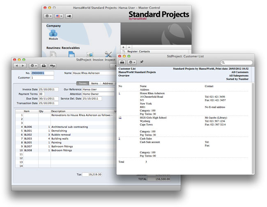The image size is (267, 207).
Task: Click the print icon in Invoice window
Action: pyautogui.click(x=44, y=66)
